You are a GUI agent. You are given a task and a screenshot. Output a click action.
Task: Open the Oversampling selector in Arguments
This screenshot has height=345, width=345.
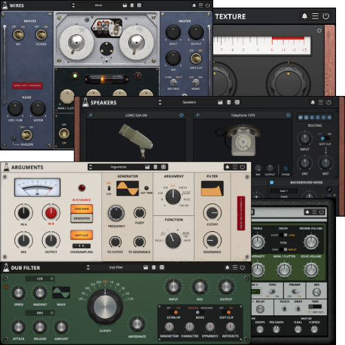pos(81,246)
